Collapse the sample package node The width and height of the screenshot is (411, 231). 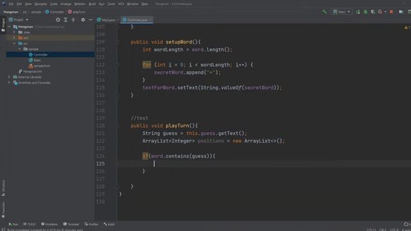(20, 49)
